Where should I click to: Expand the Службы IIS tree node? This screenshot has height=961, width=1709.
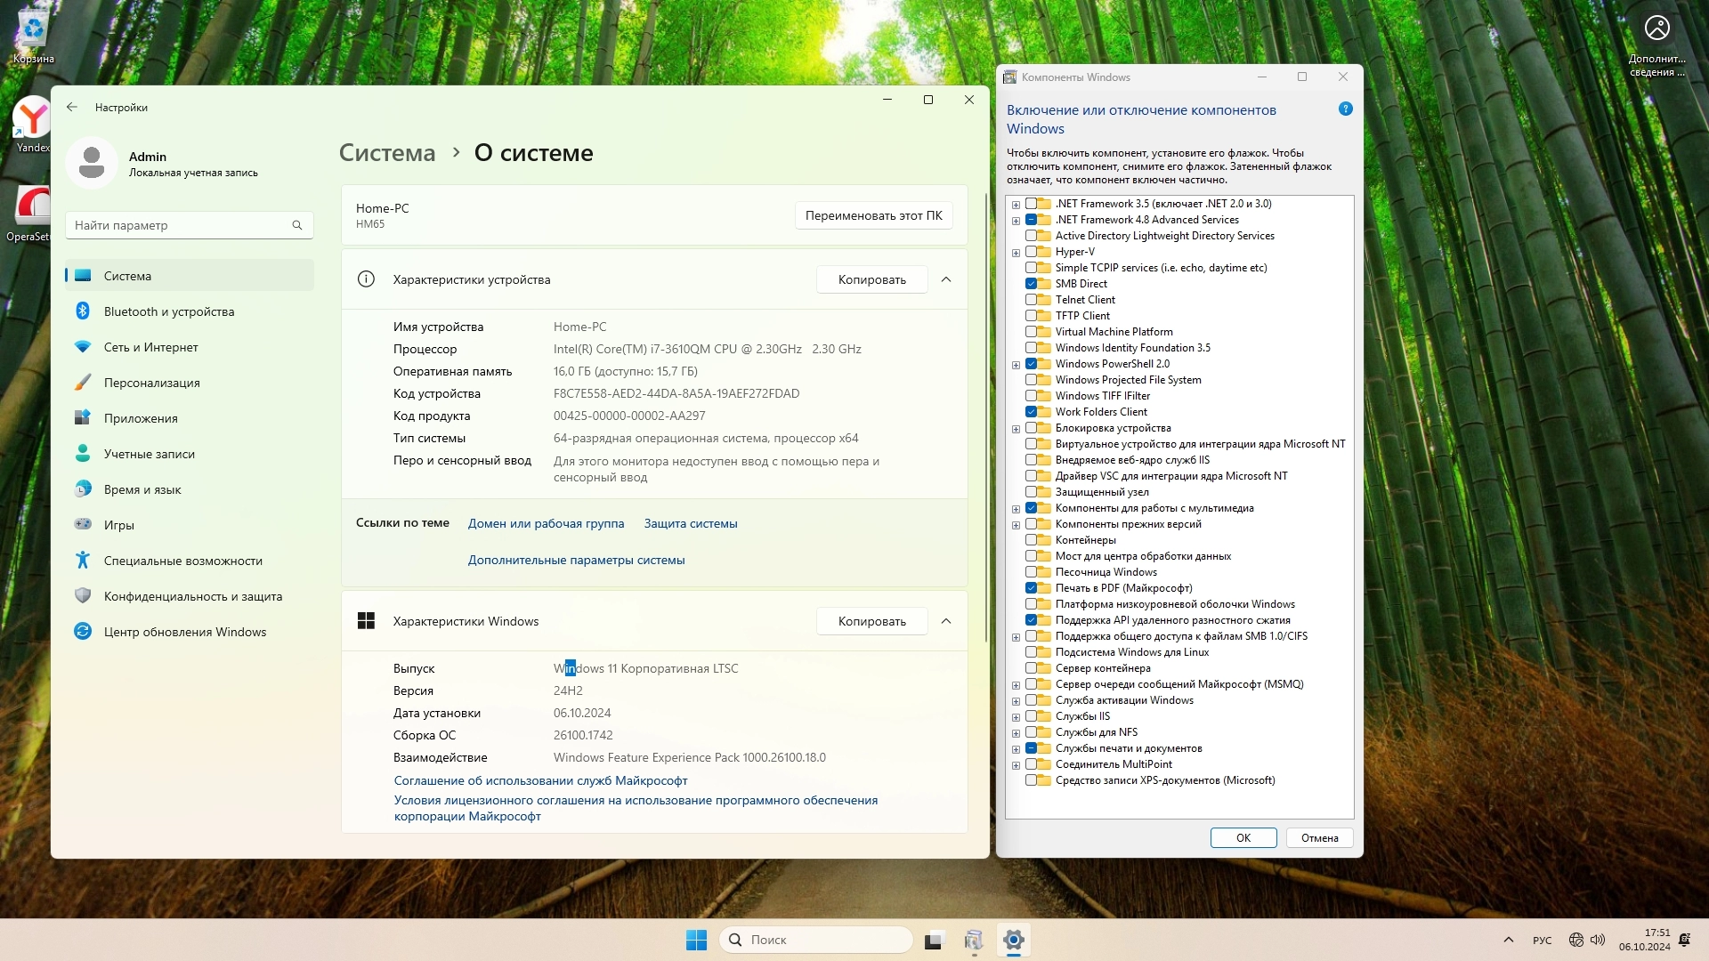pos(1016,717)
